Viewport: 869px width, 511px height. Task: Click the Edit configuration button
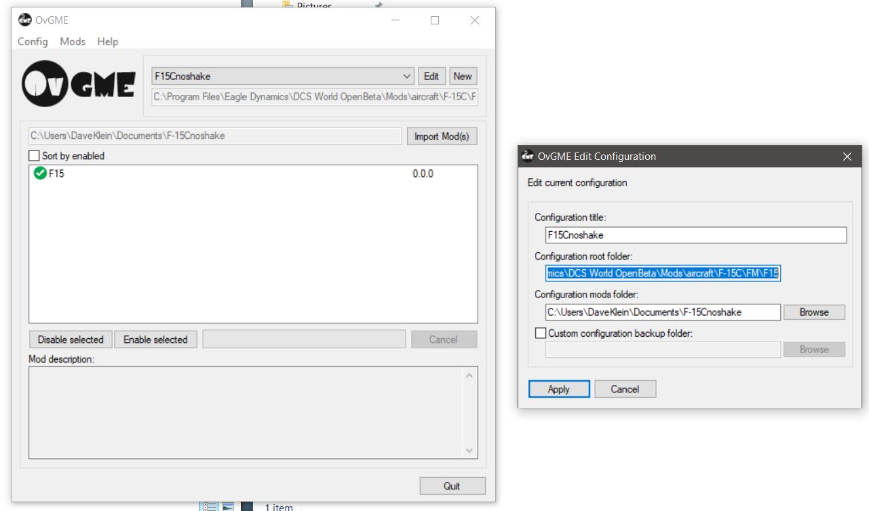pyautogui.click(x=431, y=76)
